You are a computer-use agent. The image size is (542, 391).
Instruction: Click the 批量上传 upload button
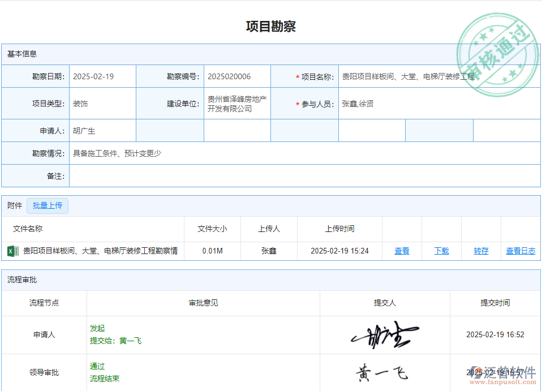coord(48,205)
